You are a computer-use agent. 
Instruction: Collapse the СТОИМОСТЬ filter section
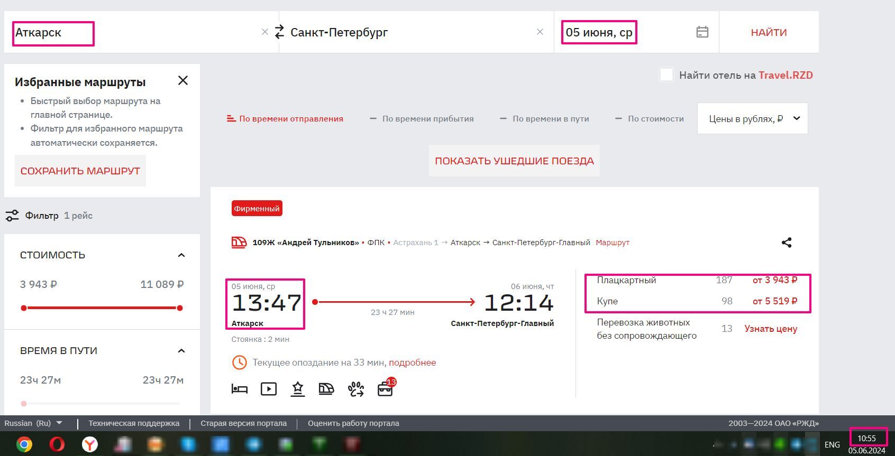click(x=181, y=255)
